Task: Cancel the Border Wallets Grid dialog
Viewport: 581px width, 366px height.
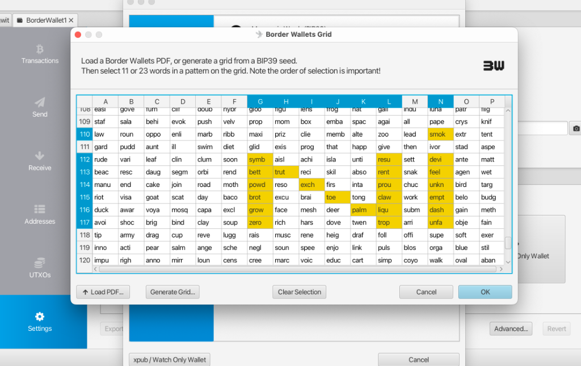Action: 426,292
